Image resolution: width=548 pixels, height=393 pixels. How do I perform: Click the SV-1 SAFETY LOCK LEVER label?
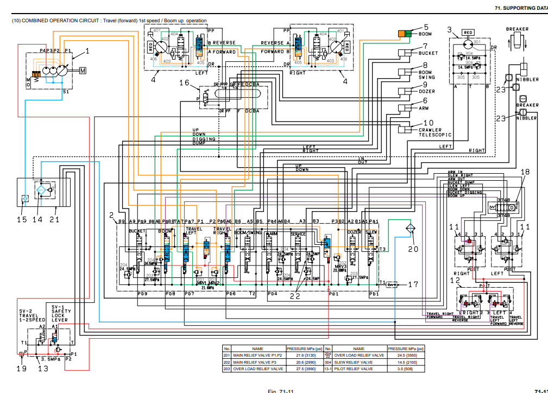coord(59,313)
